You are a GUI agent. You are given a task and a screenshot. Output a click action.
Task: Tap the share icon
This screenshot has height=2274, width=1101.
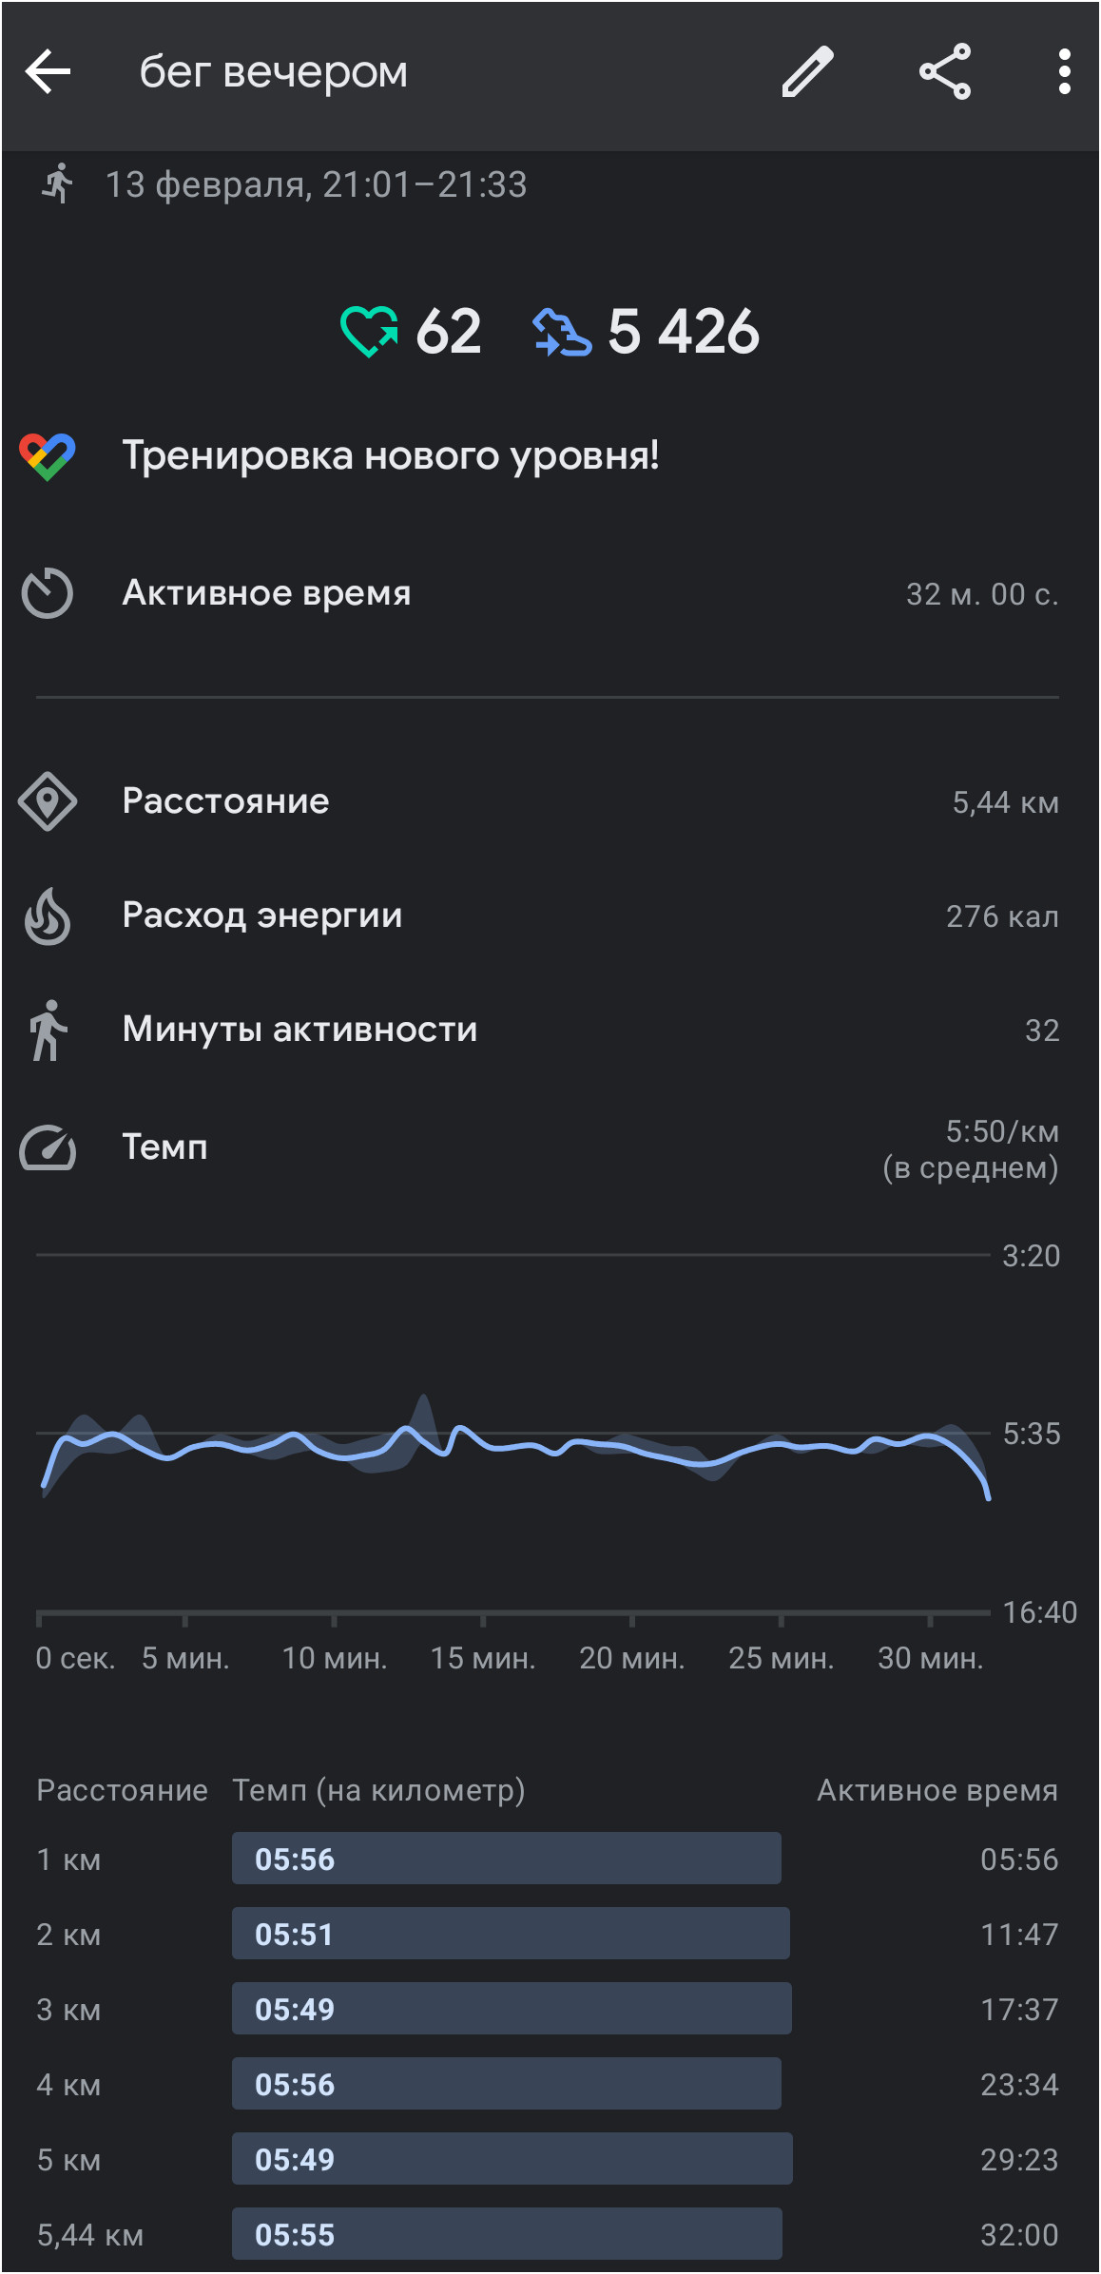pyautogui.click(x=945, y=71)
